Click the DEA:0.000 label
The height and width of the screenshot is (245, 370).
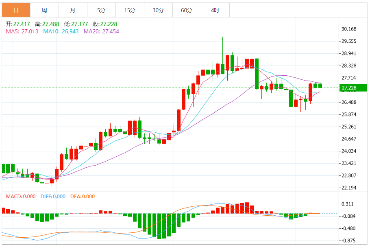point(83,197)
